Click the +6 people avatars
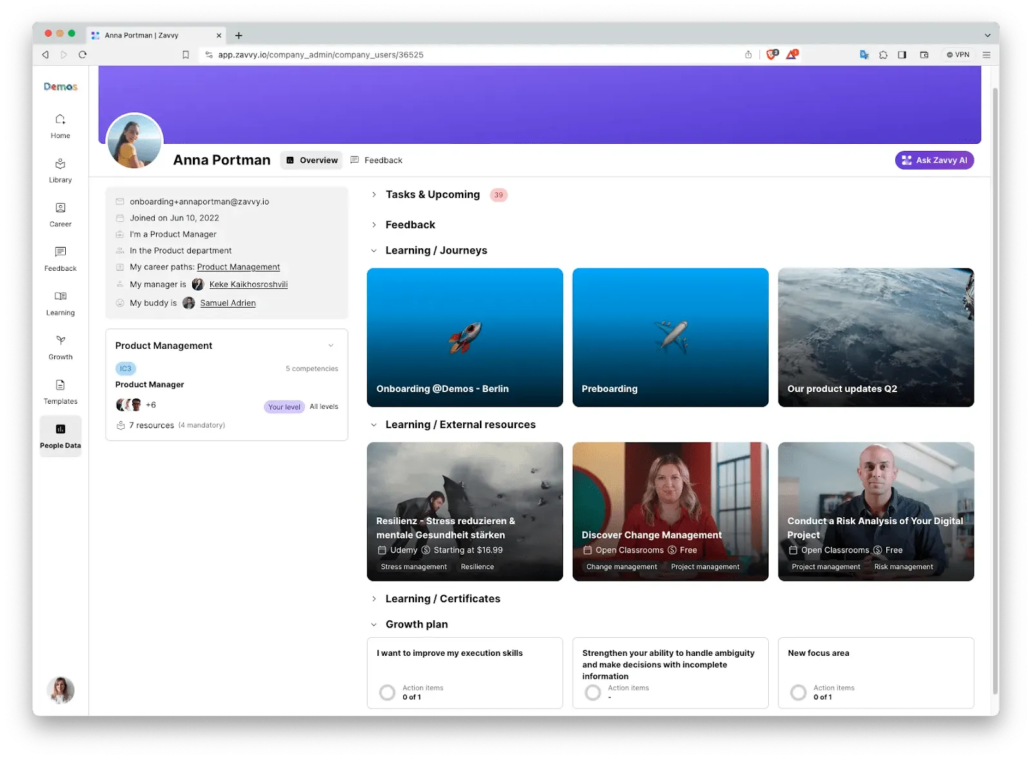 pos(135,405)
